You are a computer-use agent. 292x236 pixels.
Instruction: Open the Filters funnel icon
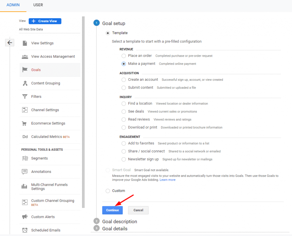25,96
